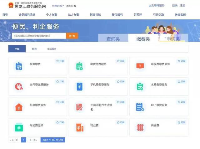Open 互动交流 navigation item
The width and height of the screenshot is (200, 149).
[x=158, y=15]
